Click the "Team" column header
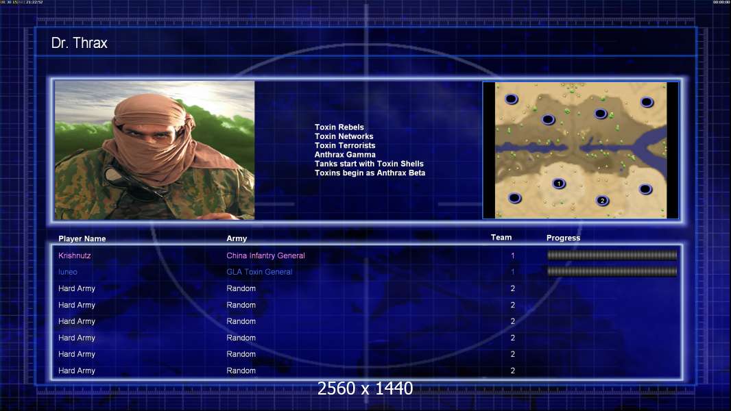 [501, 238]
